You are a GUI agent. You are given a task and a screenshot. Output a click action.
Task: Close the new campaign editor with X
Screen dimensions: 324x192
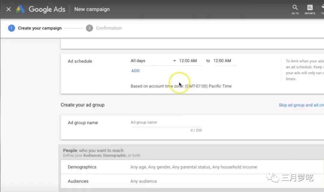point(8,9)
